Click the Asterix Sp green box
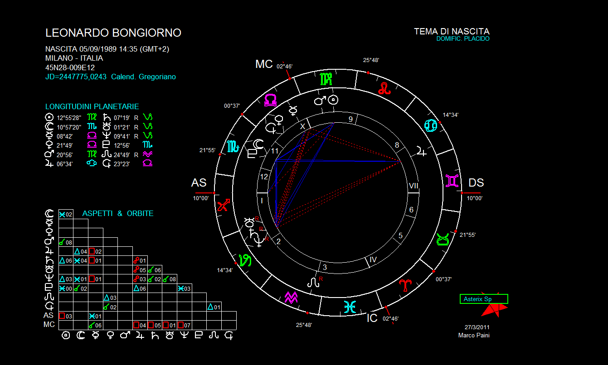 (483, 299)
